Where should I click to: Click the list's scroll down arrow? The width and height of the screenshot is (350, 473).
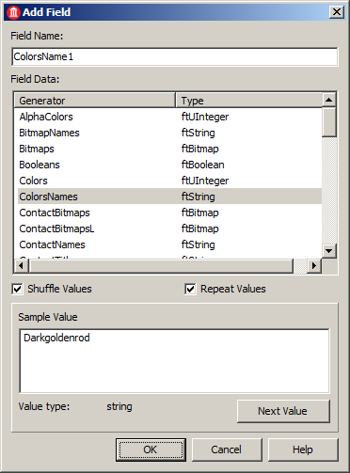pyautogui.click(x=329, y=251)
